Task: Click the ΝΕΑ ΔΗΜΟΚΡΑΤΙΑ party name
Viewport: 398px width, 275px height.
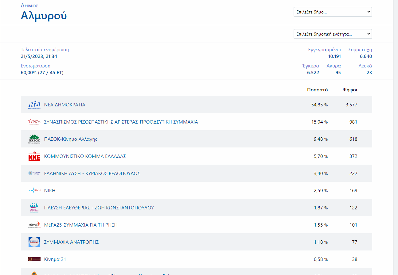Action: pyautogui.click(x=65, y=105)
